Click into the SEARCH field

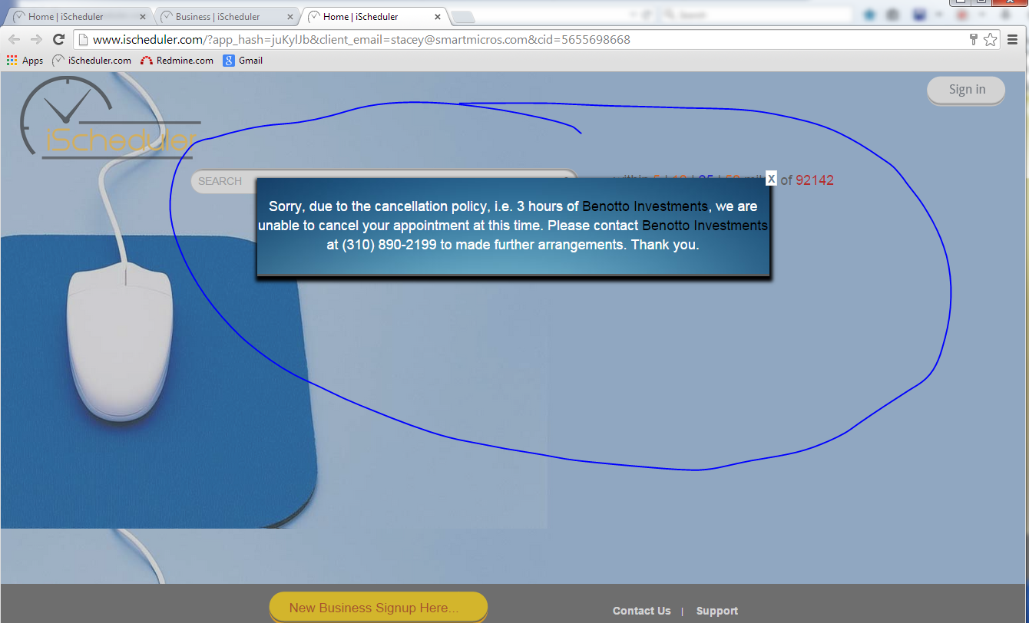383,181
